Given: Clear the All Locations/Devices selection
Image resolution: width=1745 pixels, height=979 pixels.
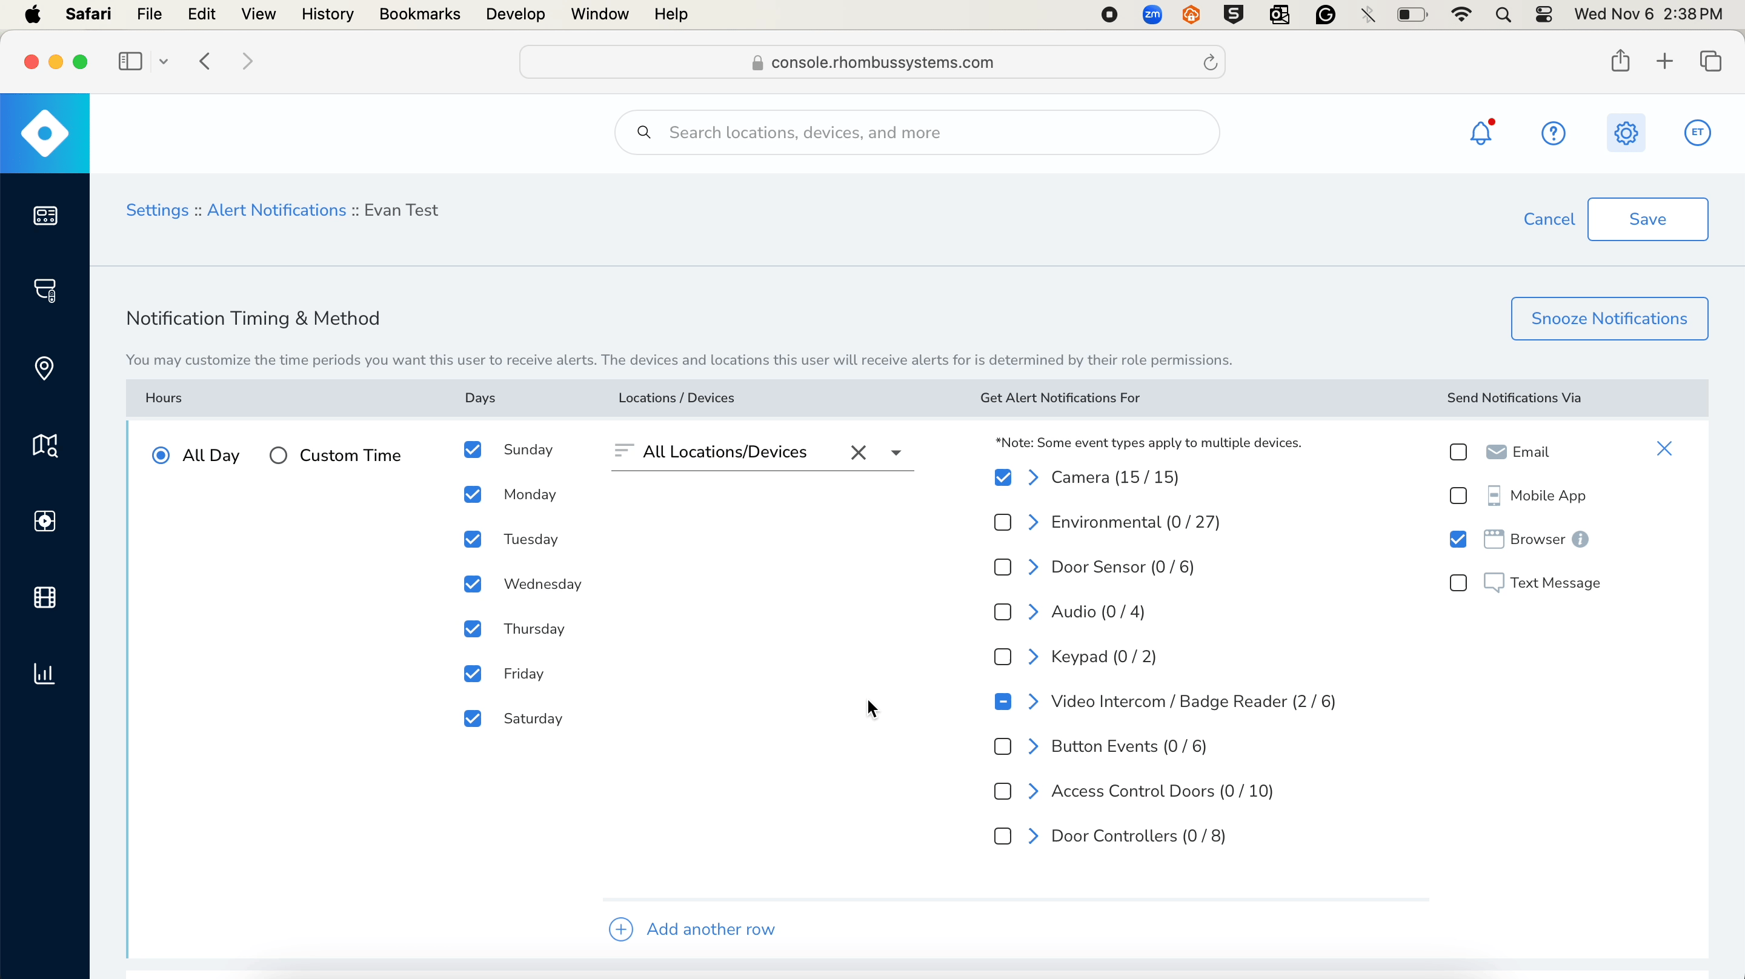Looking at the screenshot, I should click(x=859, y=453).
